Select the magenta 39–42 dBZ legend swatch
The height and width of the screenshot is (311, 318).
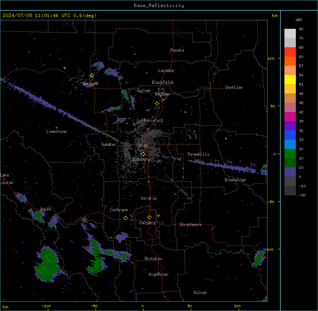[x=290, y=116]
